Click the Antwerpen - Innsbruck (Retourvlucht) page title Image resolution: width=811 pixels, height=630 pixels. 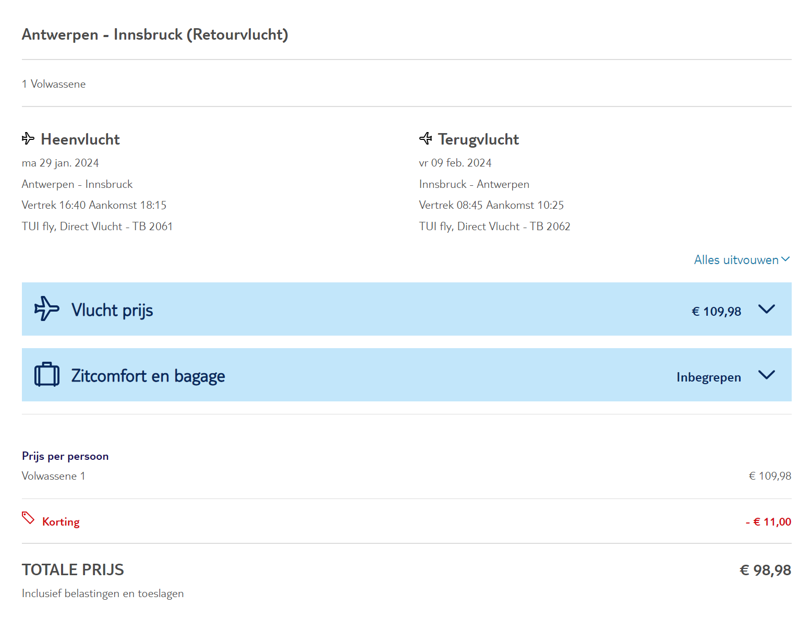(x=155, y=34)
